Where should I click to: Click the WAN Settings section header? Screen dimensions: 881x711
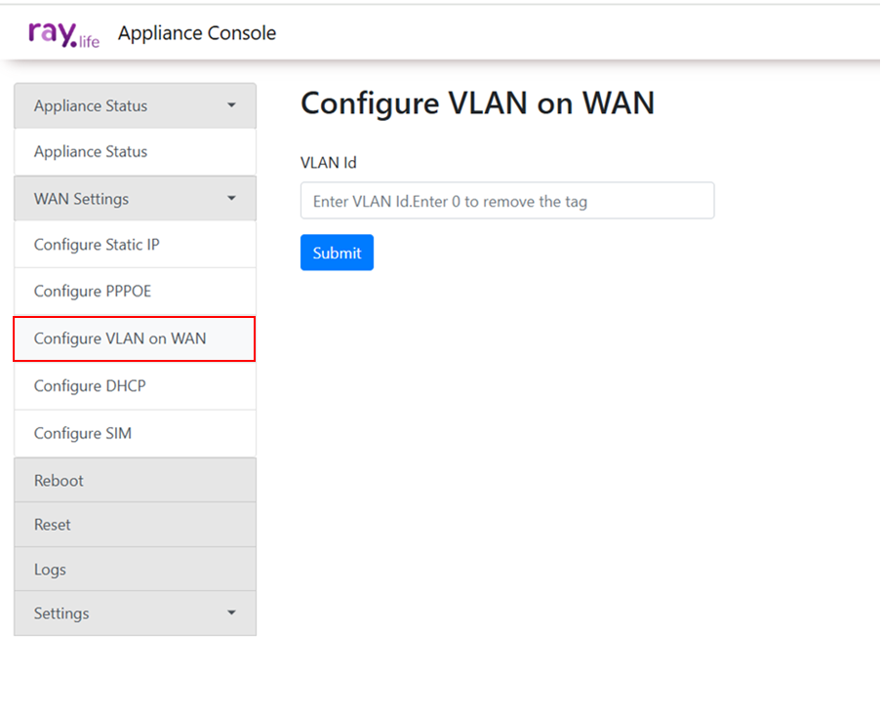(82, 199)
